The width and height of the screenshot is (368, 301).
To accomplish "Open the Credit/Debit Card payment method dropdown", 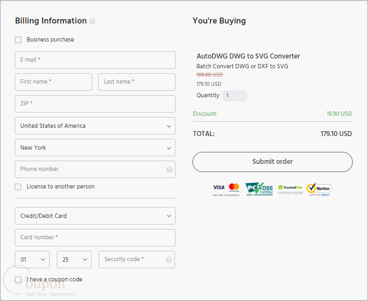I will 95,216.
